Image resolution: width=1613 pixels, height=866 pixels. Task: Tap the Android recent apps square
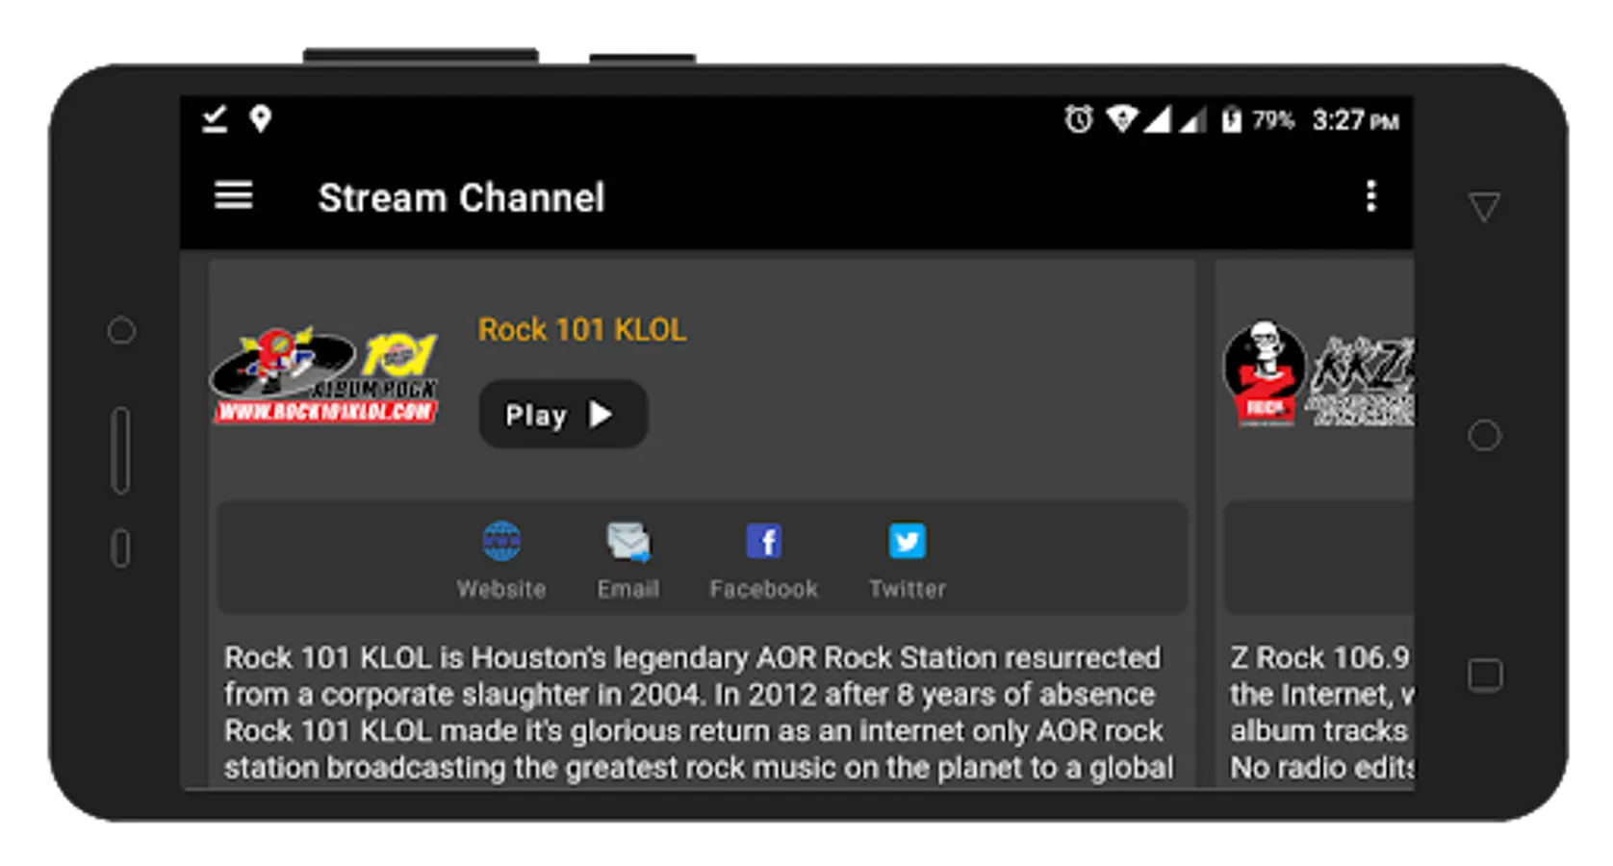pyautogui.click(x=1484, y=675)
